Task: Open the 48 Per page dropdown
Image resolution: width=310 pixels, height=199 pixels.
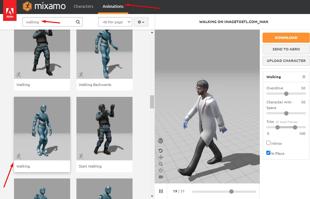Action: click(x=115, y=22)
